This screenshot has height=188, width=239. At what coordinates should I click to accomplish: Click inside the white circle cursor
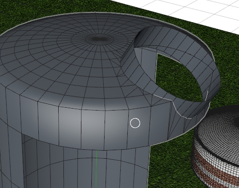(135, 123)
